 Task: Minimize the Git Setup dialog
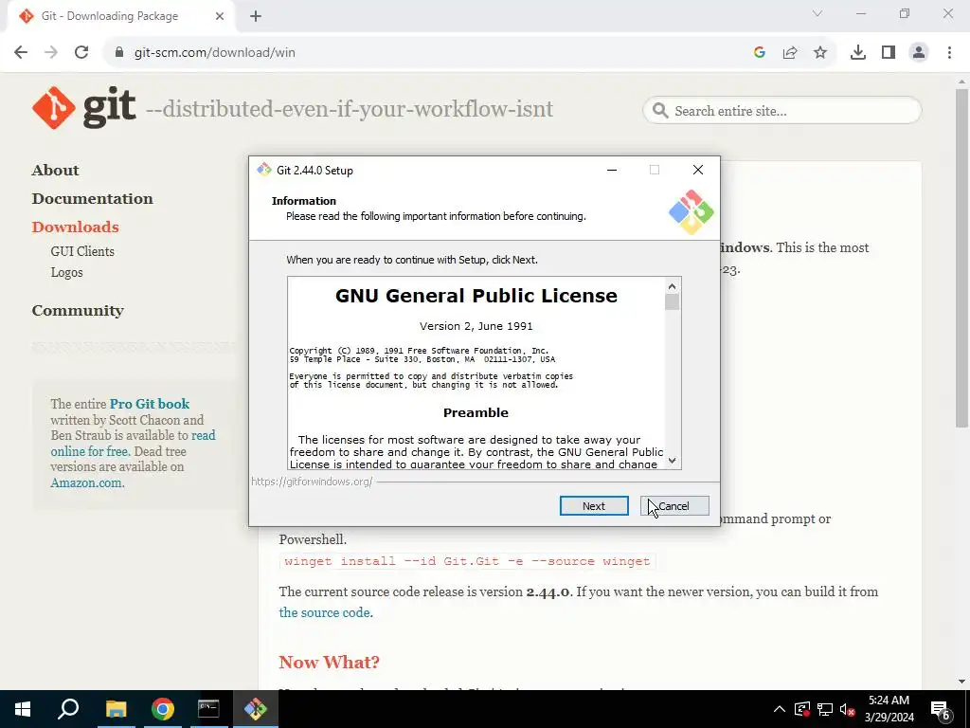pyautogui.click(x=612, y=170)
